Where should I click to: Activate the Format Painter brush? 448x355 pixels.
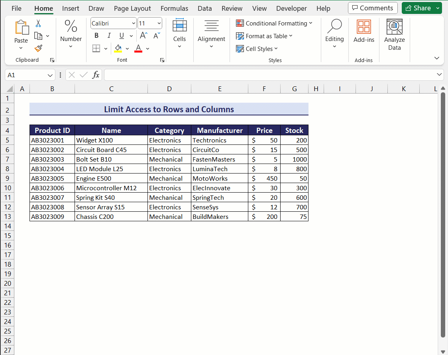38,49
